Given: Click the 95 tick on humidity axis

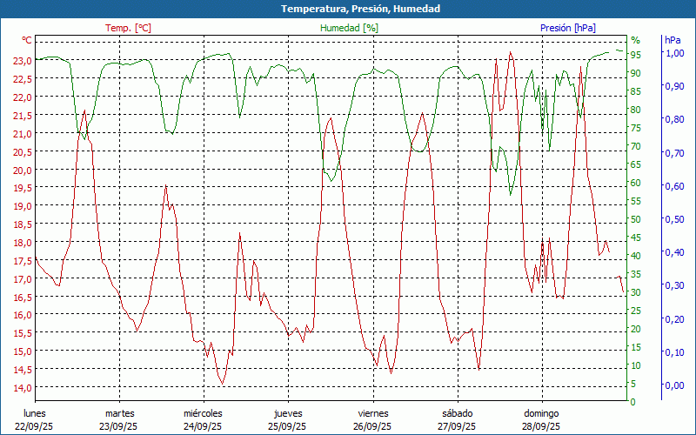Looking at the screenshot, I should [x=635, y=55].
